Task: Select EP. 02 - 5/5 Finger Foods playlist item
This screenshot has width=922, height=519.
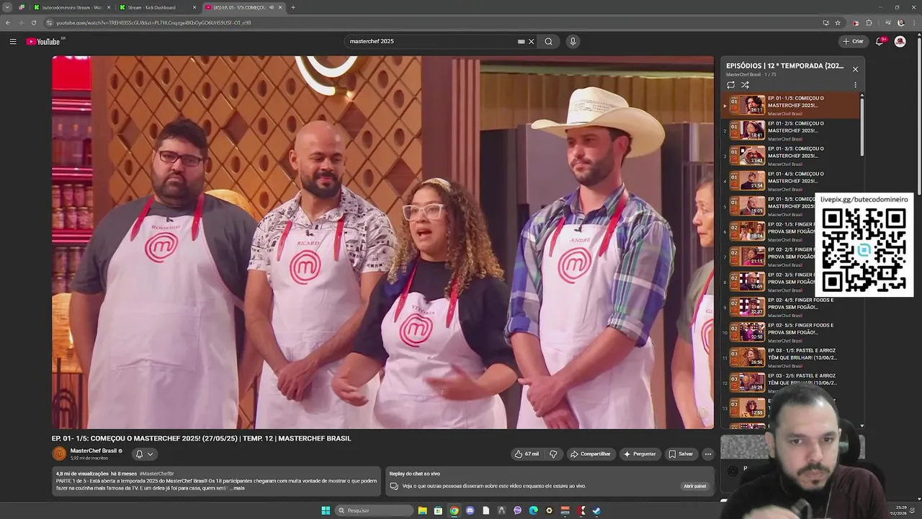Action: point(790,332)
